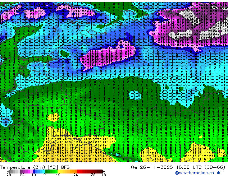Pick the bright yellow legend swatch at 12
228x176 pixels.
pos(59,171)
